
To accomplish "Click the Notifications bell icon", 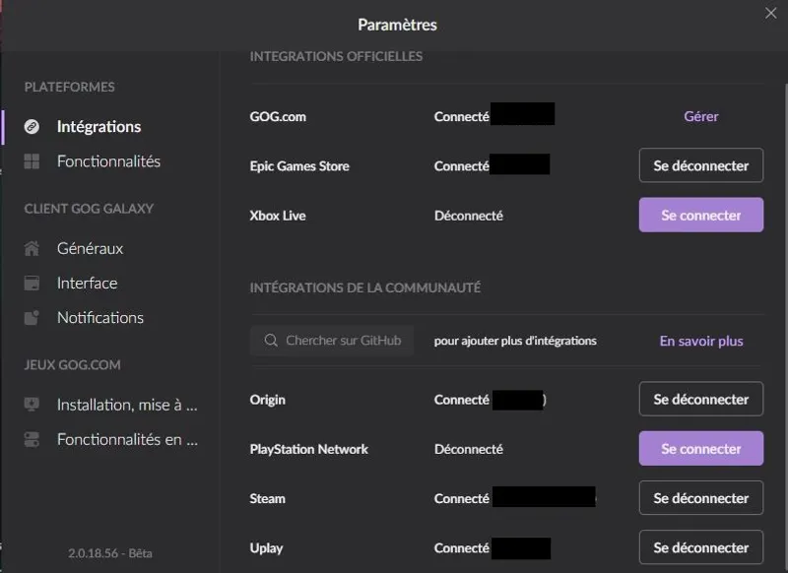I will pyautogui.click(x=30, y=317).
